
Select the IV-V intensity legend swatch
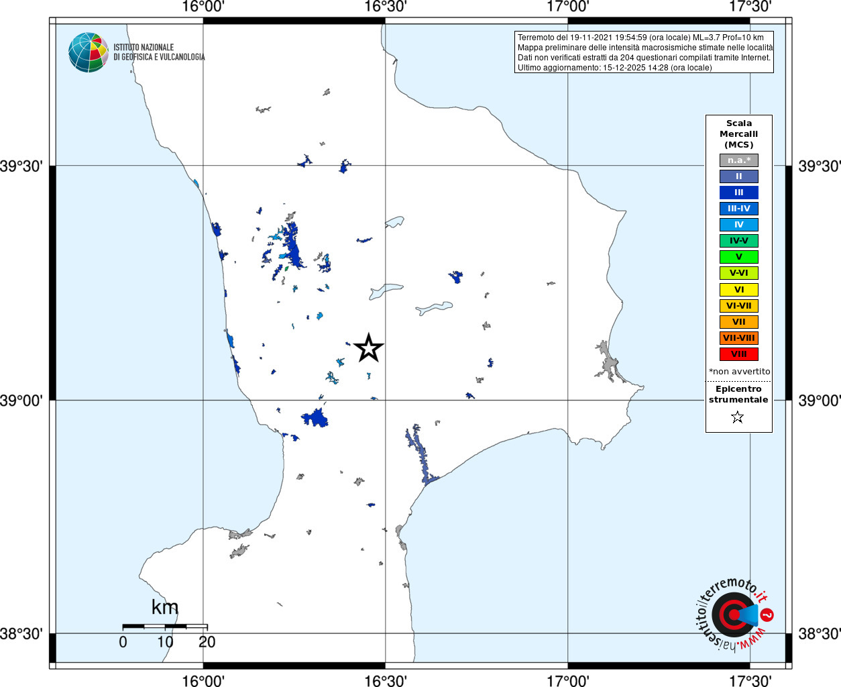tap(738, 241)
